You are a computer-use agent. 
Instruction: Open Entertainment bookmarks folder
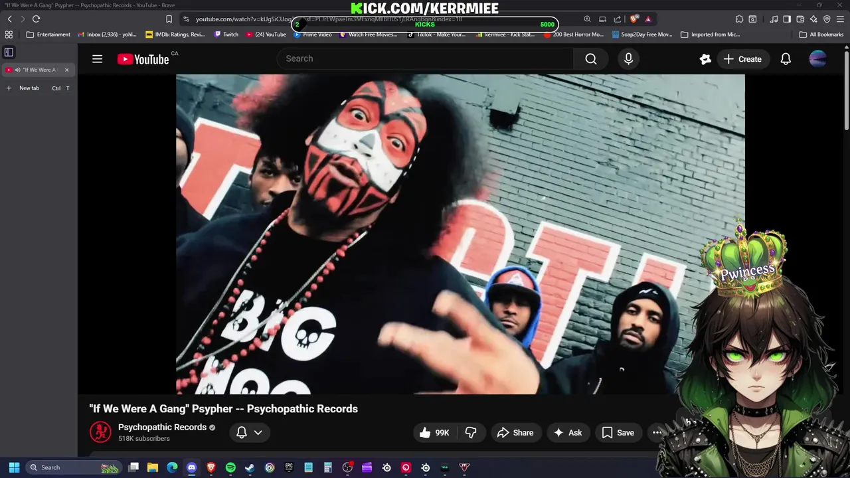48,35
